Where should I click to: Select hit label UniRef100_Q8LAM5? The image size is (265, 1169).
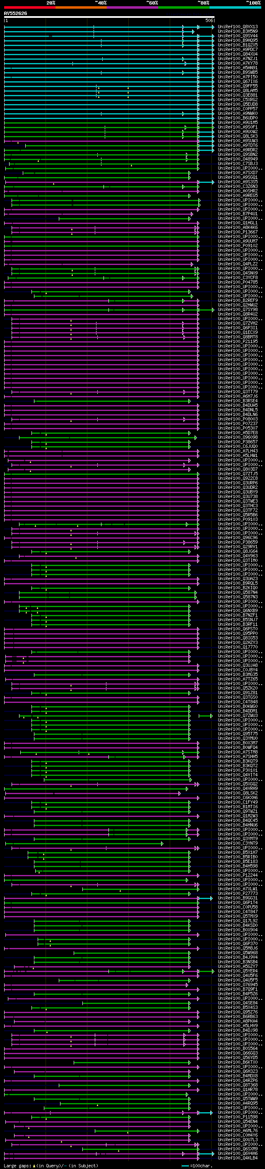[x=238, y=90]
